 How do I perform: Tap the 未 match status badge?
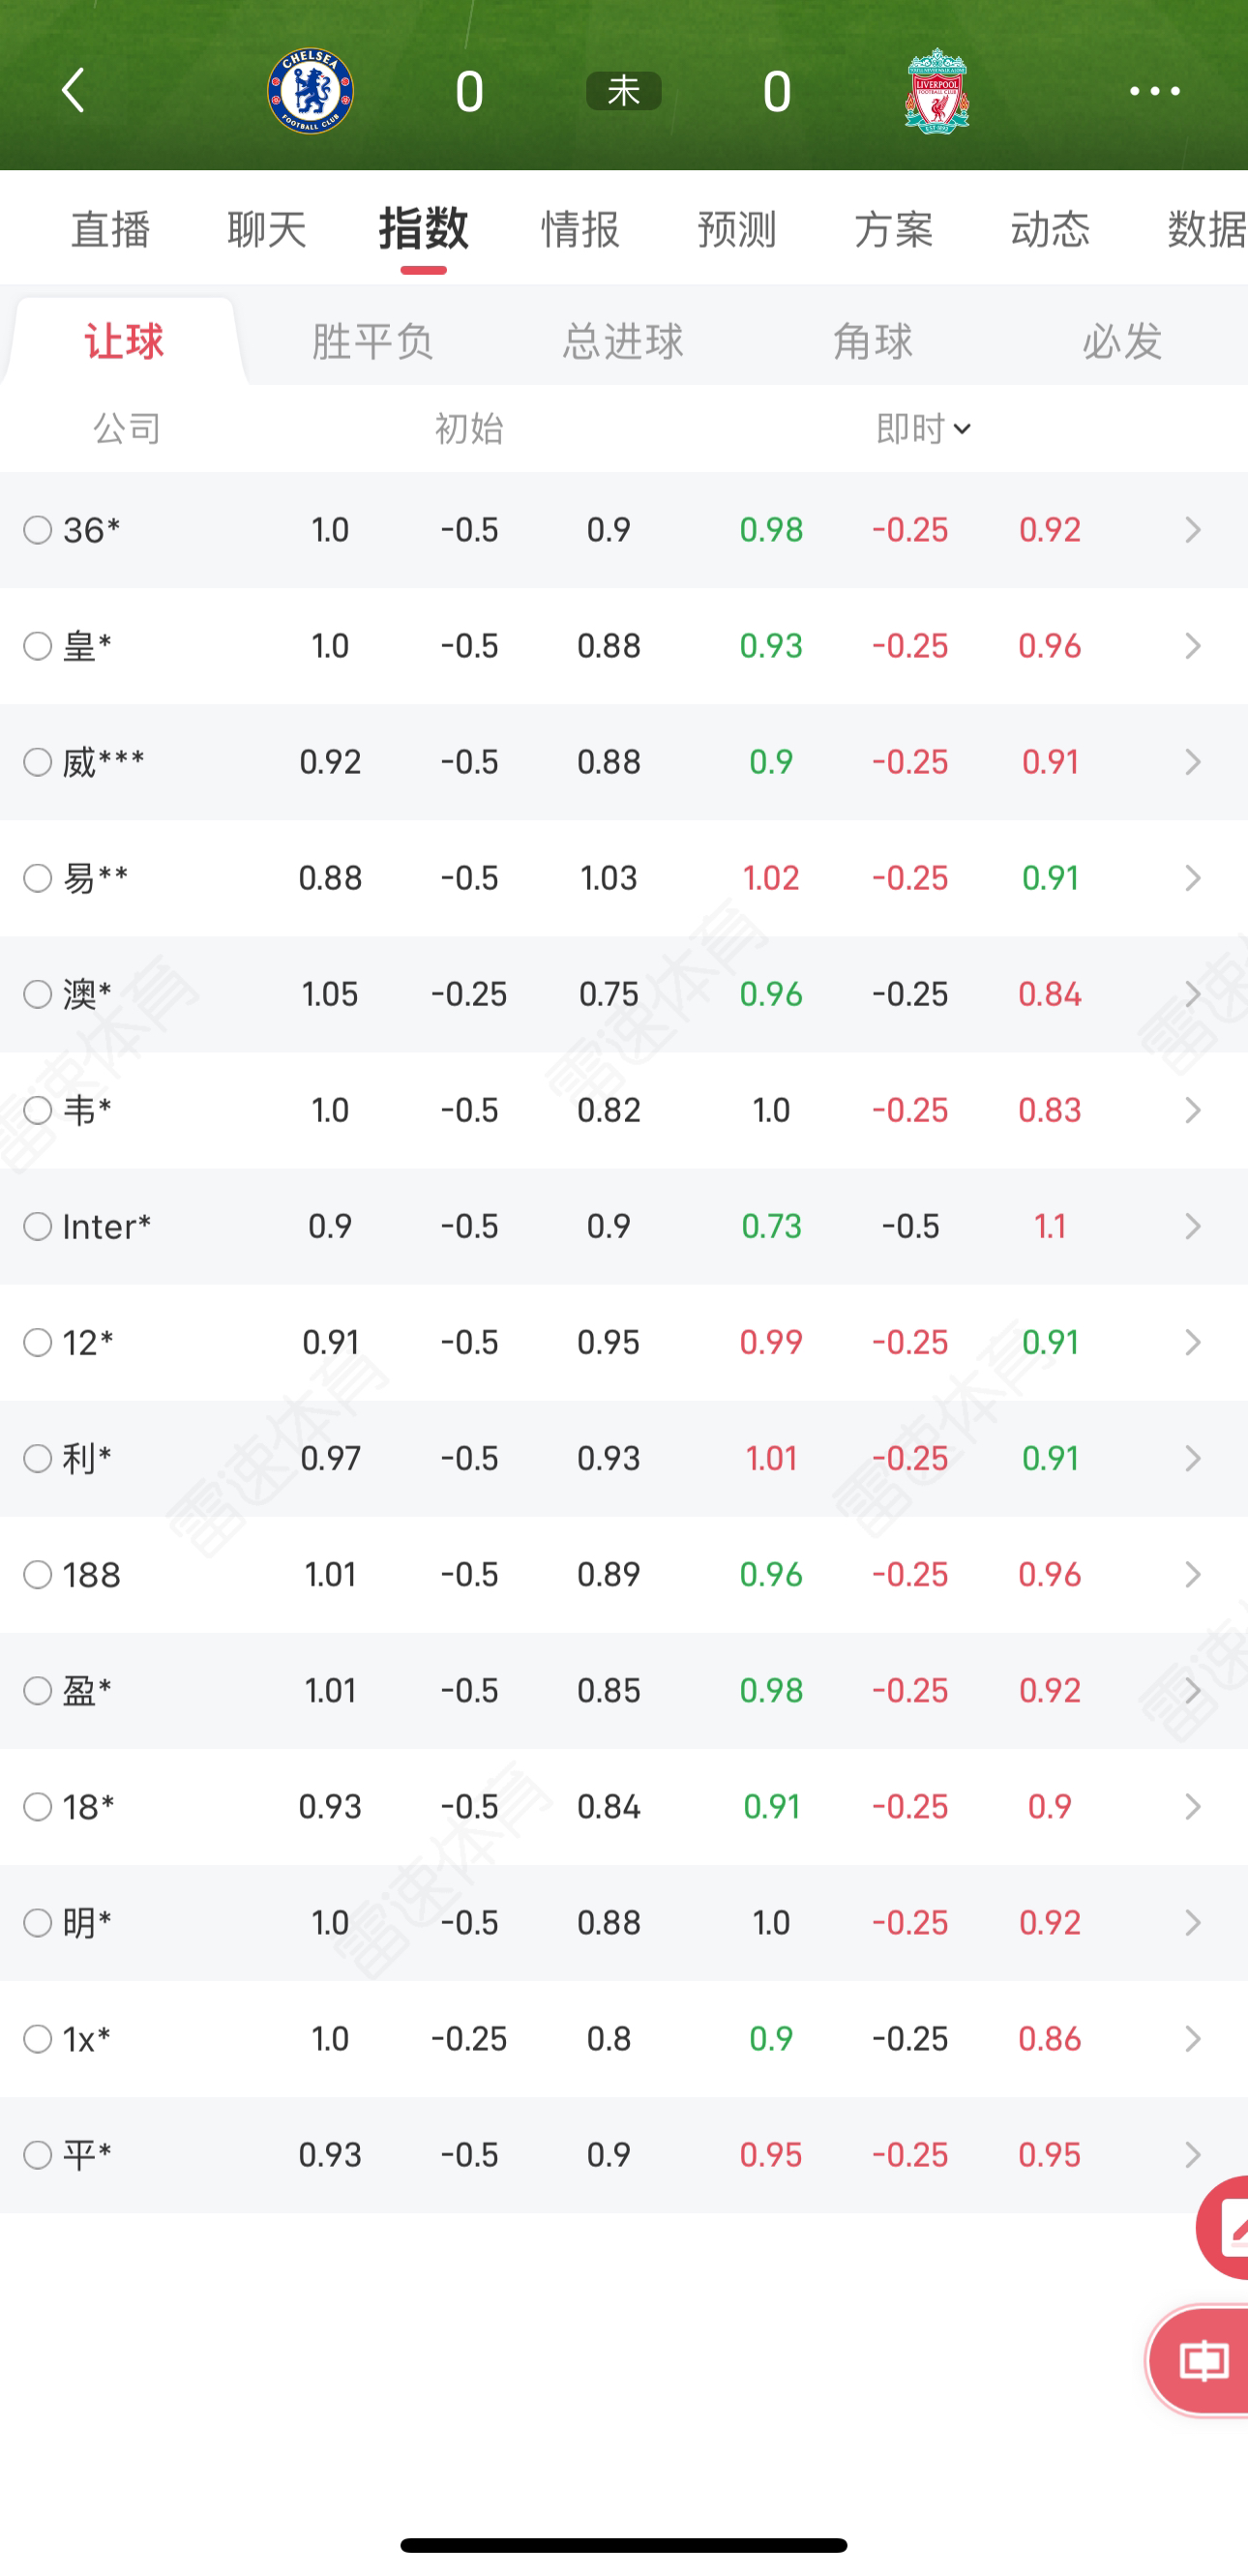pyautogui.click(x=623, y=91)
